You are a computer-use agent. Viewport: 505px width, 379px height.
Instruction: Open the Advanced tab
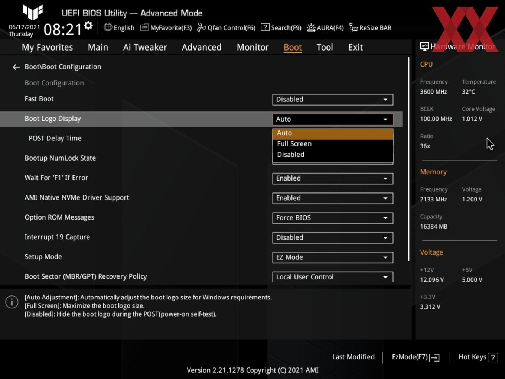tap(202, 47)
